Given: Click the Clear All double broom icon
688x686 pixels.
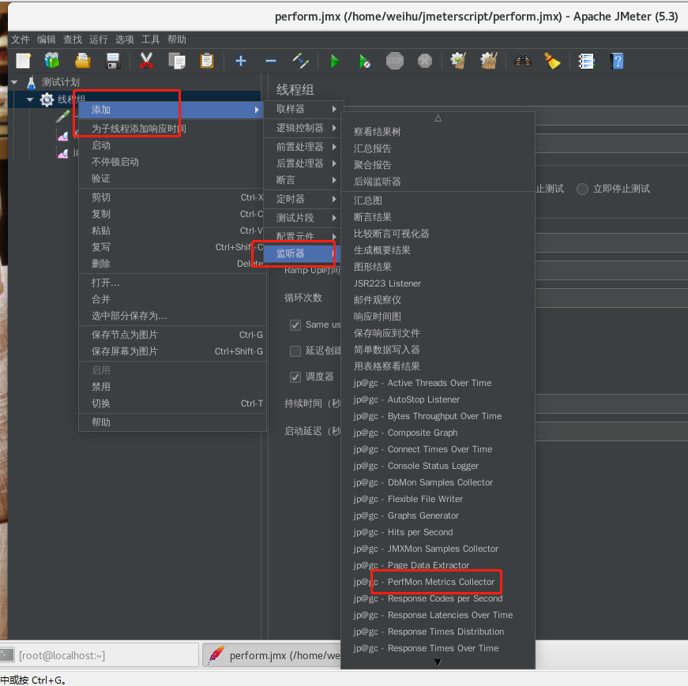Looking at the screenshot, I should point(488,61).
